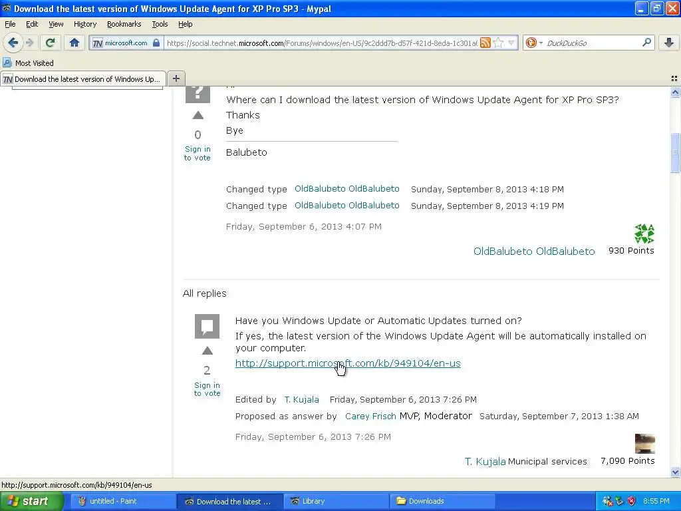The height and width of the screenshot is (511, 681).
Task: Click the All replies heading
Action: (205, 293)
